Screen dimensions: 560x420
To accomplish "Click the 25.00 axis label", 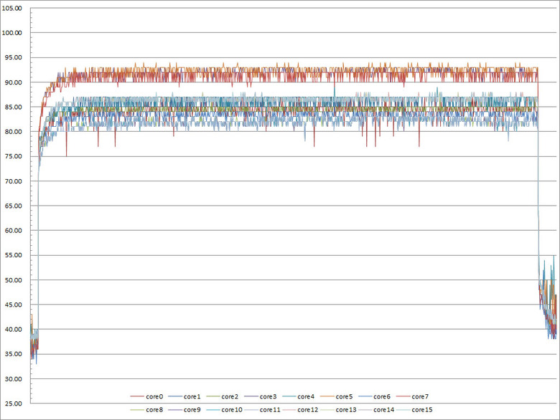I will pos(13,404).
